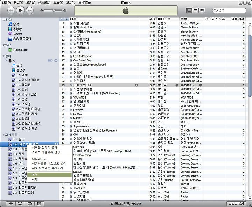Open device playlist 1-1. 음악

[x=20, y=75]
